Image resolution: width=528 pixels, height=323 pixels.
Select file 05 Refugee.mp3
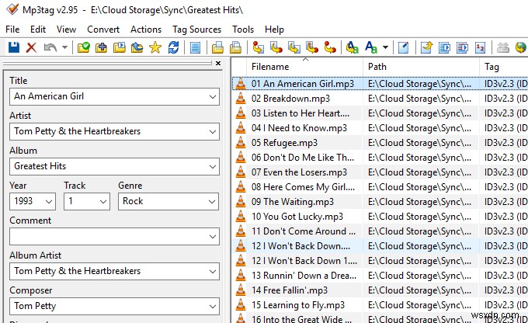(284, 143)
